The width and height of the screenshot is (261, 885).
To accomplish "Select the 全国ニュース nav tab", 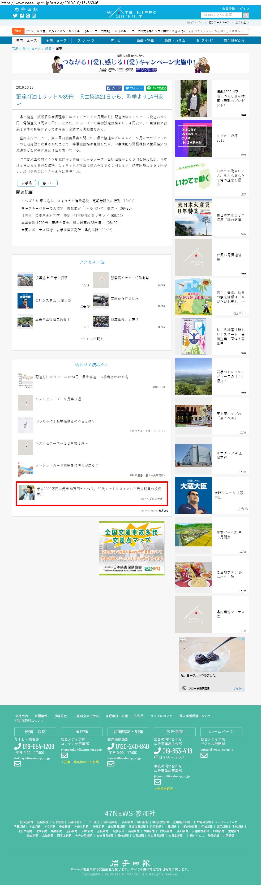I will pyautogui.click(x=56, y=40).
